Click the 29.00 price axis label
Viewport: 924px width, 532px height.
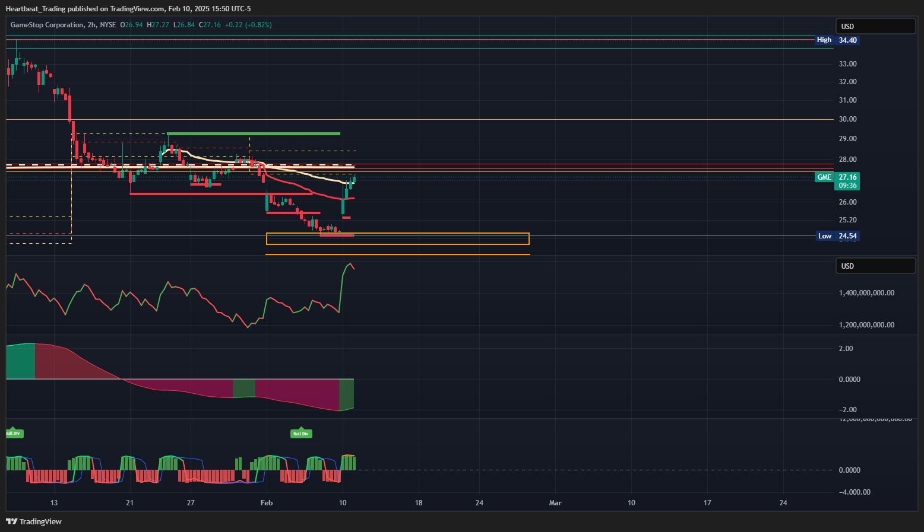click(x=847, y=139)
